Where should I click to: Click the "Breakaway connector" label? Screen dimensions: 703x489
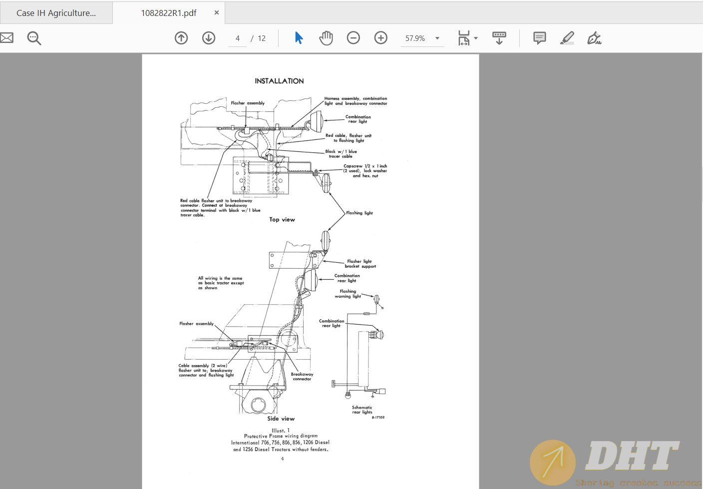302,377
